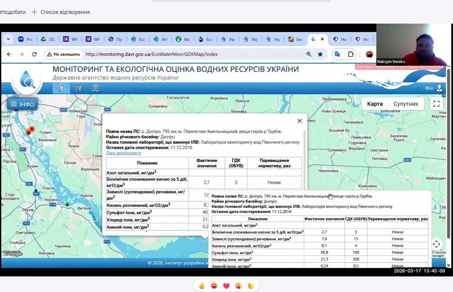
Task: Reload the page with refresh button
Action: pyautogui.click(x=35, y=54)
